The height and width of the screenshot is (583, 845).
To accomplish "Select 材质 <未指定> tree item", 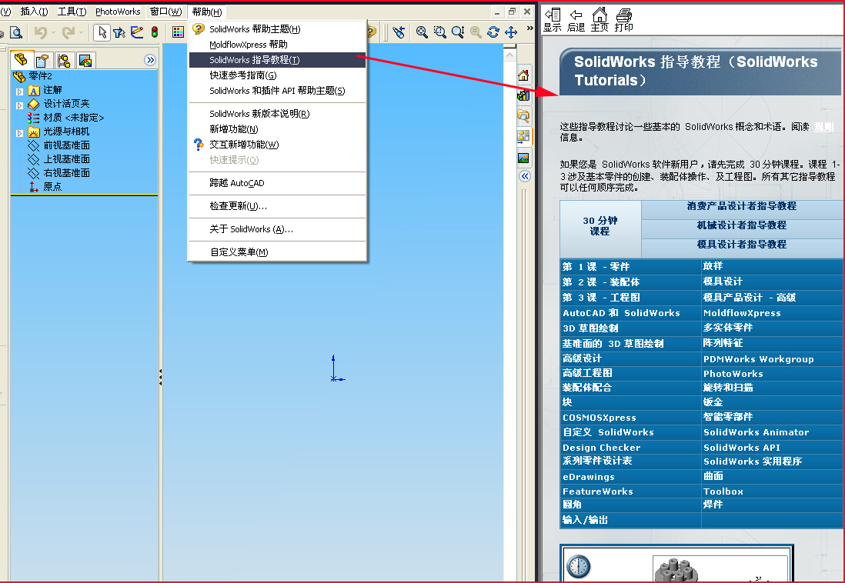I will pyautogui.click(x=65, y=118).
